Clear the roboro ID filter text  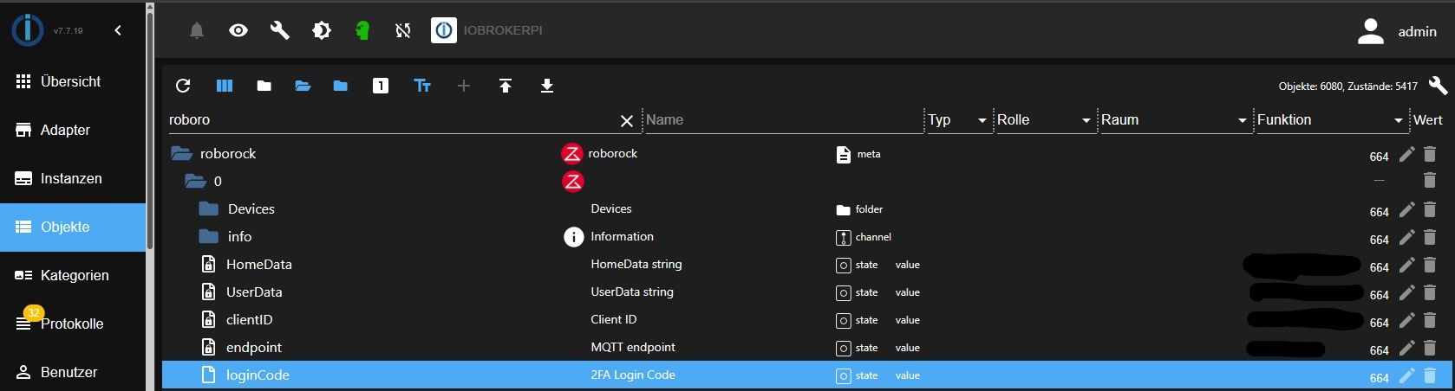coord(627,121)
